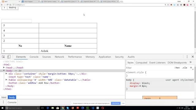Expand the margin shorthand property
This screenshot has width=196, height=110.
tap(140, 86)
